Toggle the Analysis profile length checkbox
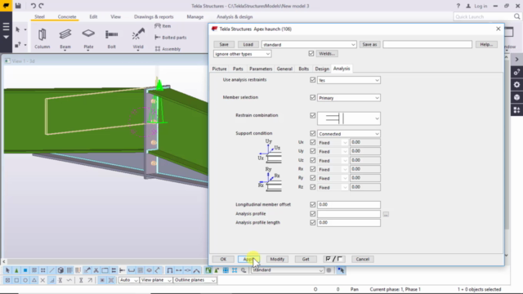 tap(312, 222)
